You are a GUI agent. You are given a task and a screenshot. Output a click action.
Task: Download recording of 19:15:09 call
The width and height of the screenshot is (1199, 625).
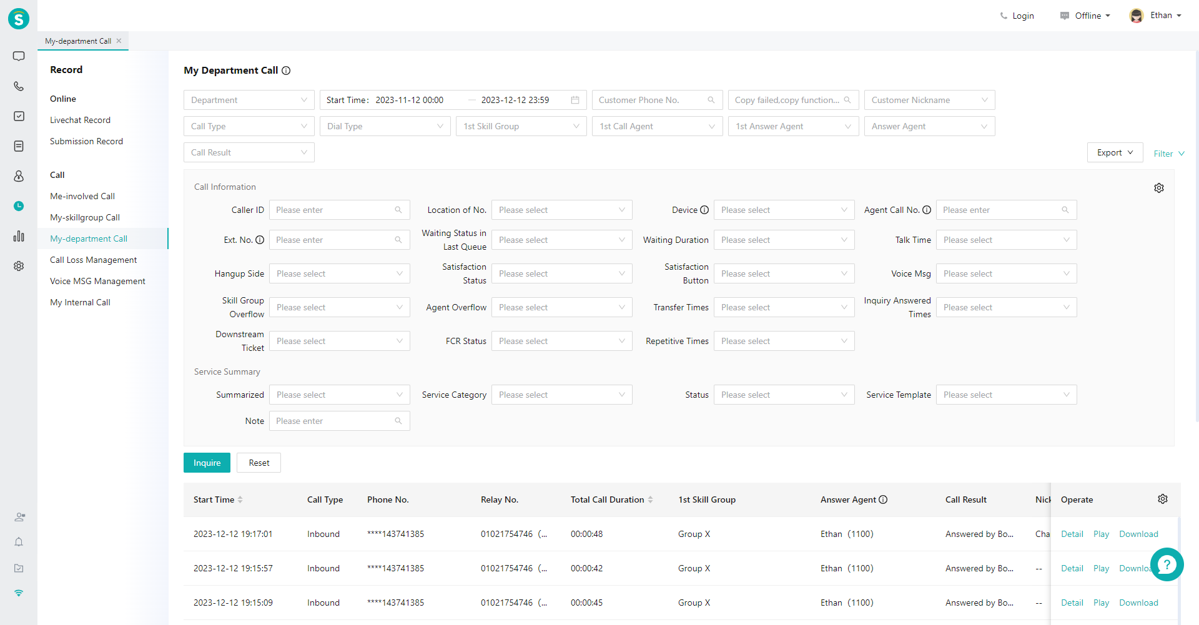[x=1138, y=603]
